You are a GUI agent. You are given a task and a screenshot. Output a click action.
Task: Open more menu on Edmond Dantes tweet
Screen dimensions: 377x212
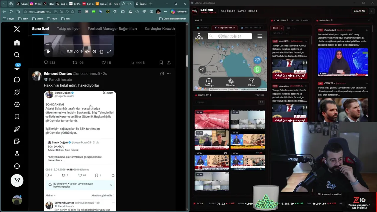[x=168, y=74]
